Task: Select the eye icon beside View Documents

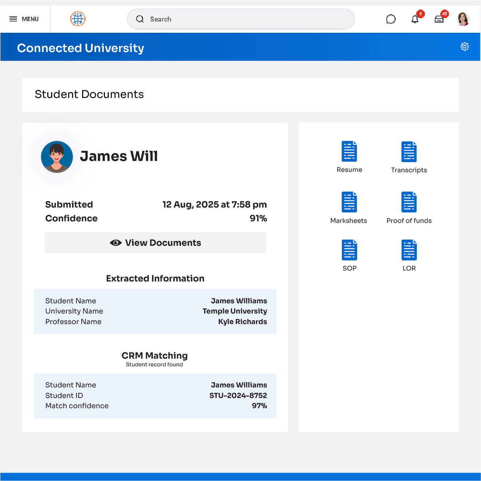Action: pyautogui.click(x=115, y=243)
